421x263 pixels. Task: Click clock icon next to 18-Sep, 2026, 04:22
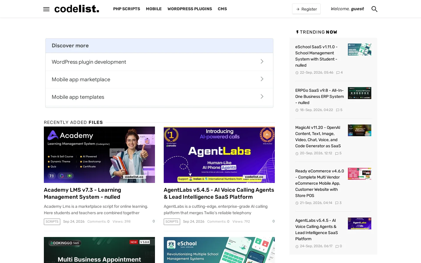(x=297, y=110)
